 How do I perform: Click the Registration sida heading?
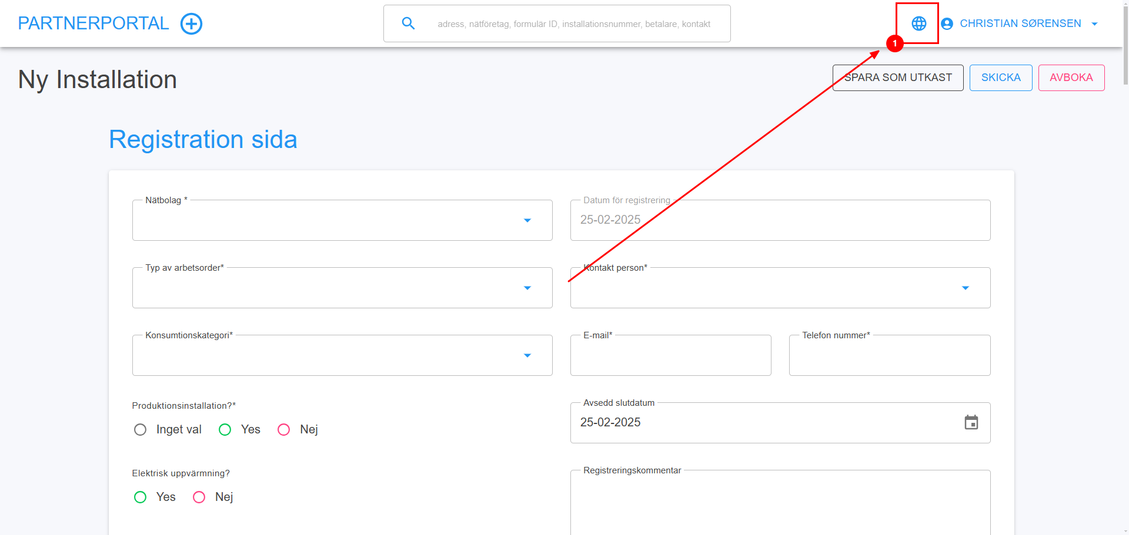point(203,140)
